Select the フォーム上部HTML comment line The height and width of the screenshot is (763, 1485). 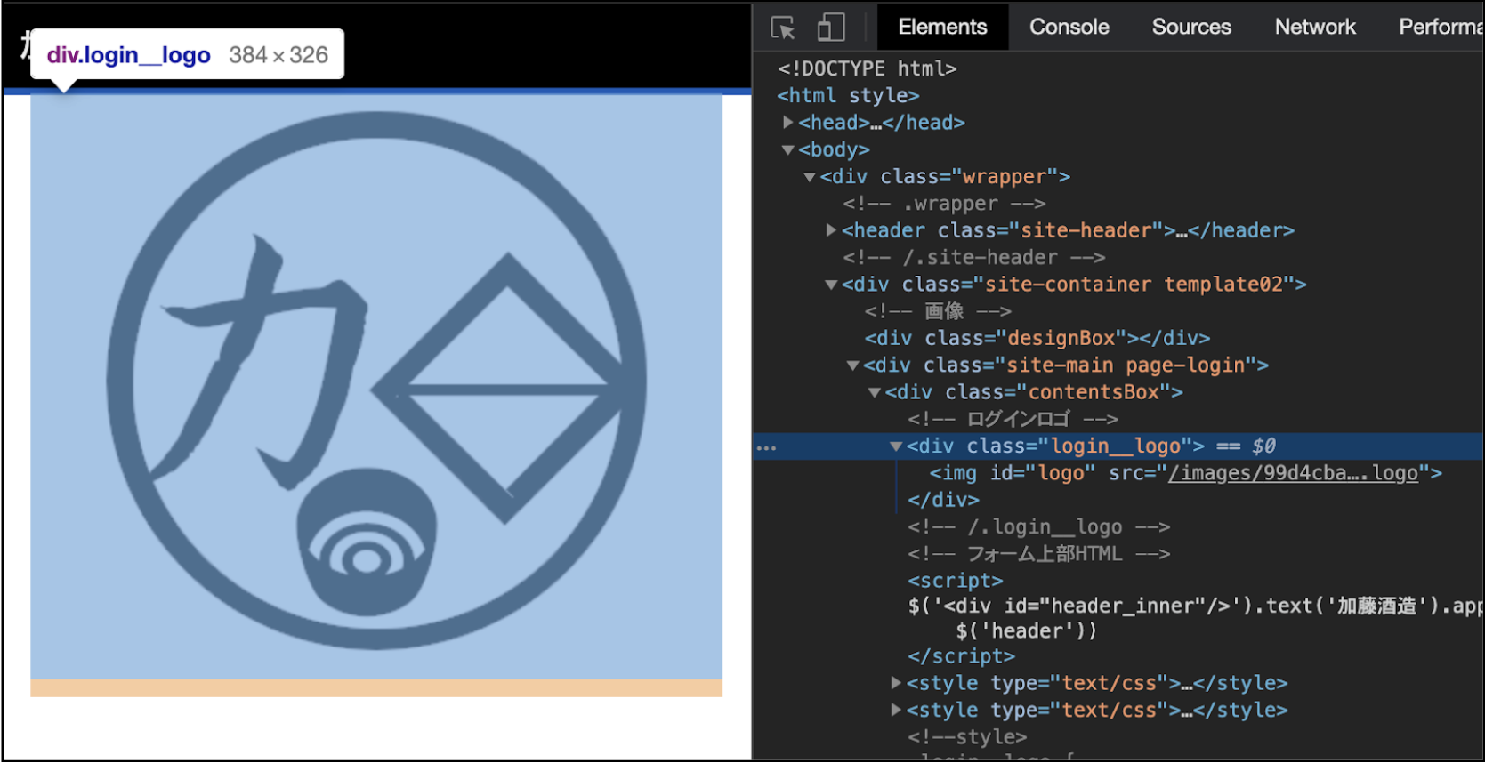(x=1038, y=554)
